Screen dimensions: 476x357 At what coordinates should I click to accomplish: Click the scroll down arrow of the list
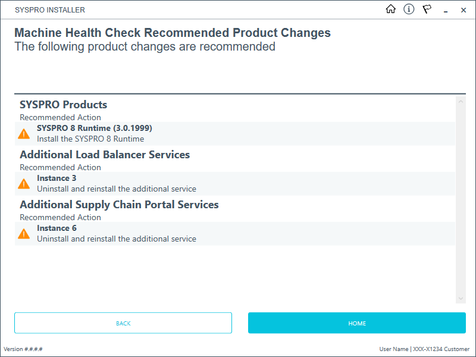(x=461, y=298)
